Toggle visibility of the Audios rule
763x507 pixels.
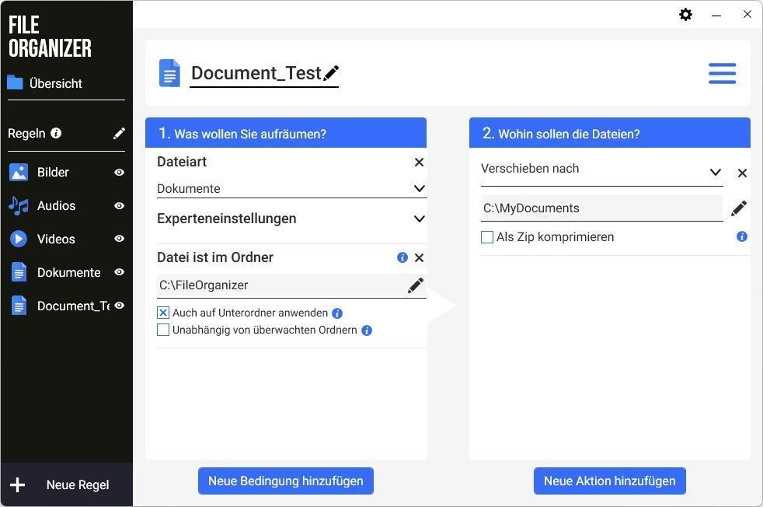[x=119, y=206]
